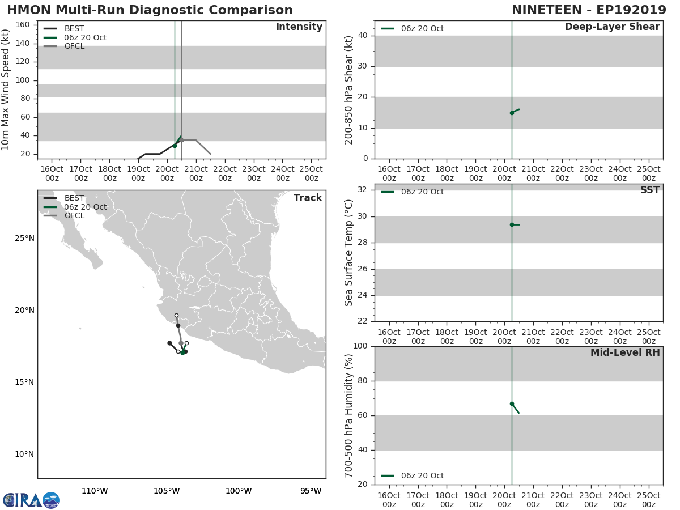680x510 pixels.
Task: Click the Mid-Level RH green data point
Action: pos(512,403)
